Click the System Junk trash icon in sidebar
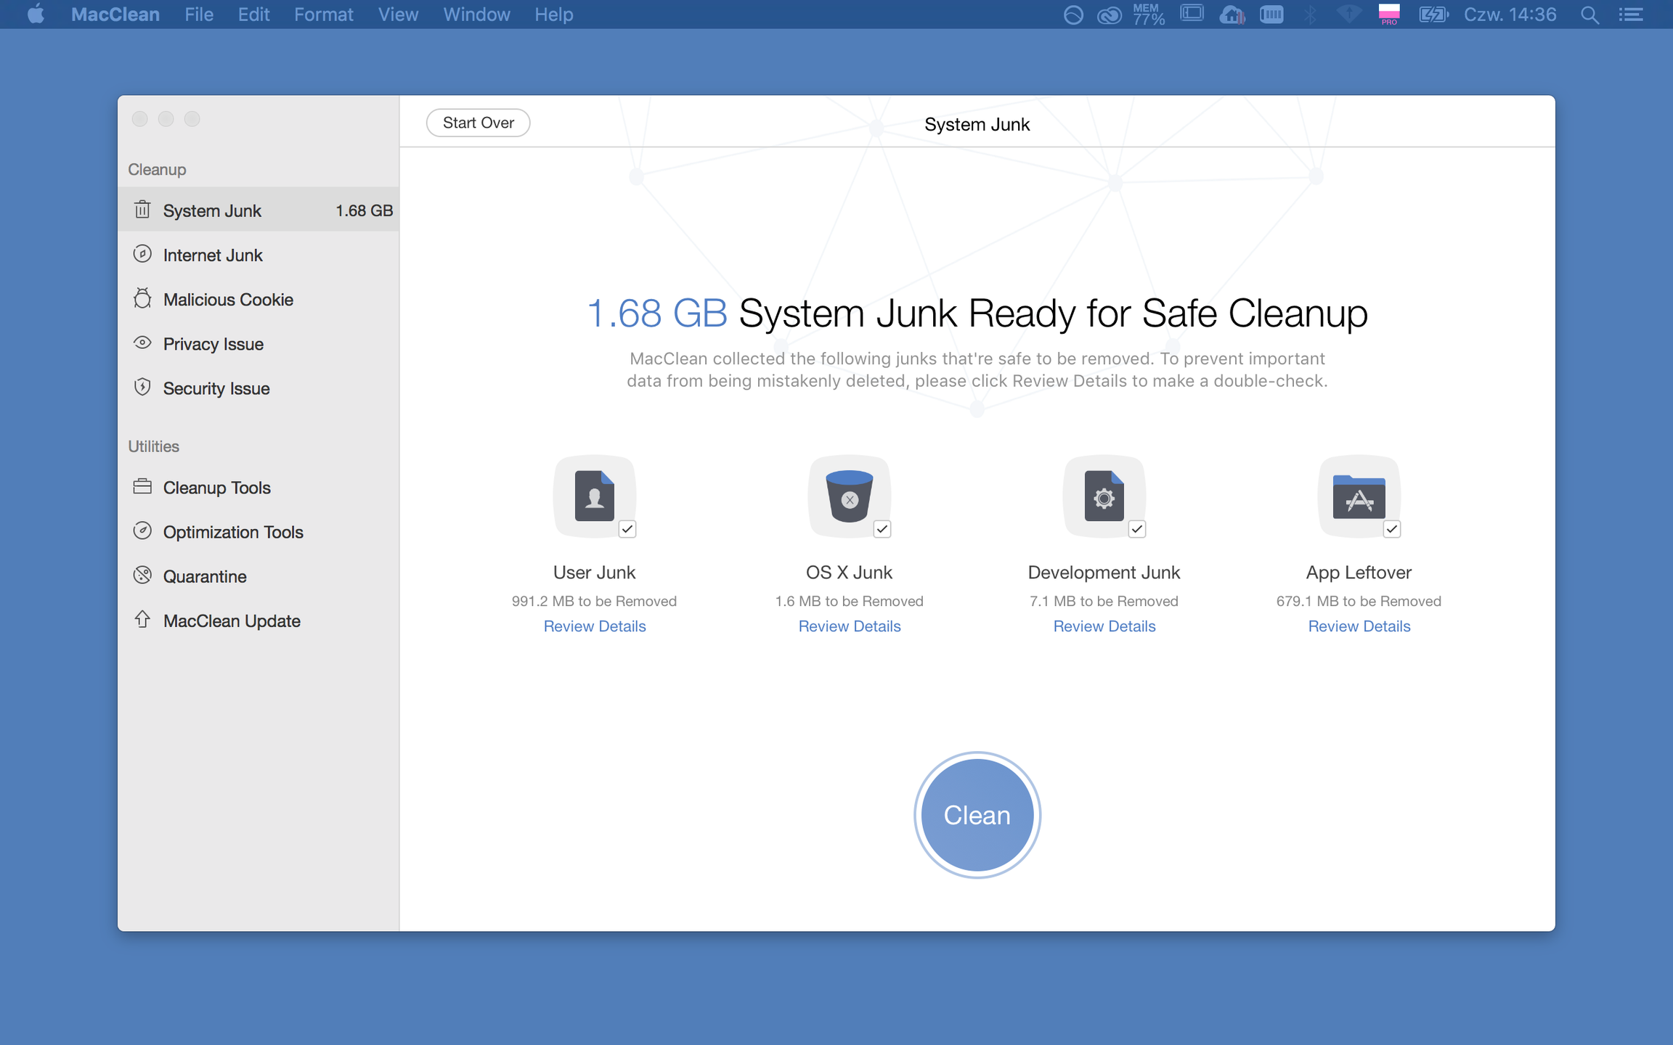 tap(142, 210)
